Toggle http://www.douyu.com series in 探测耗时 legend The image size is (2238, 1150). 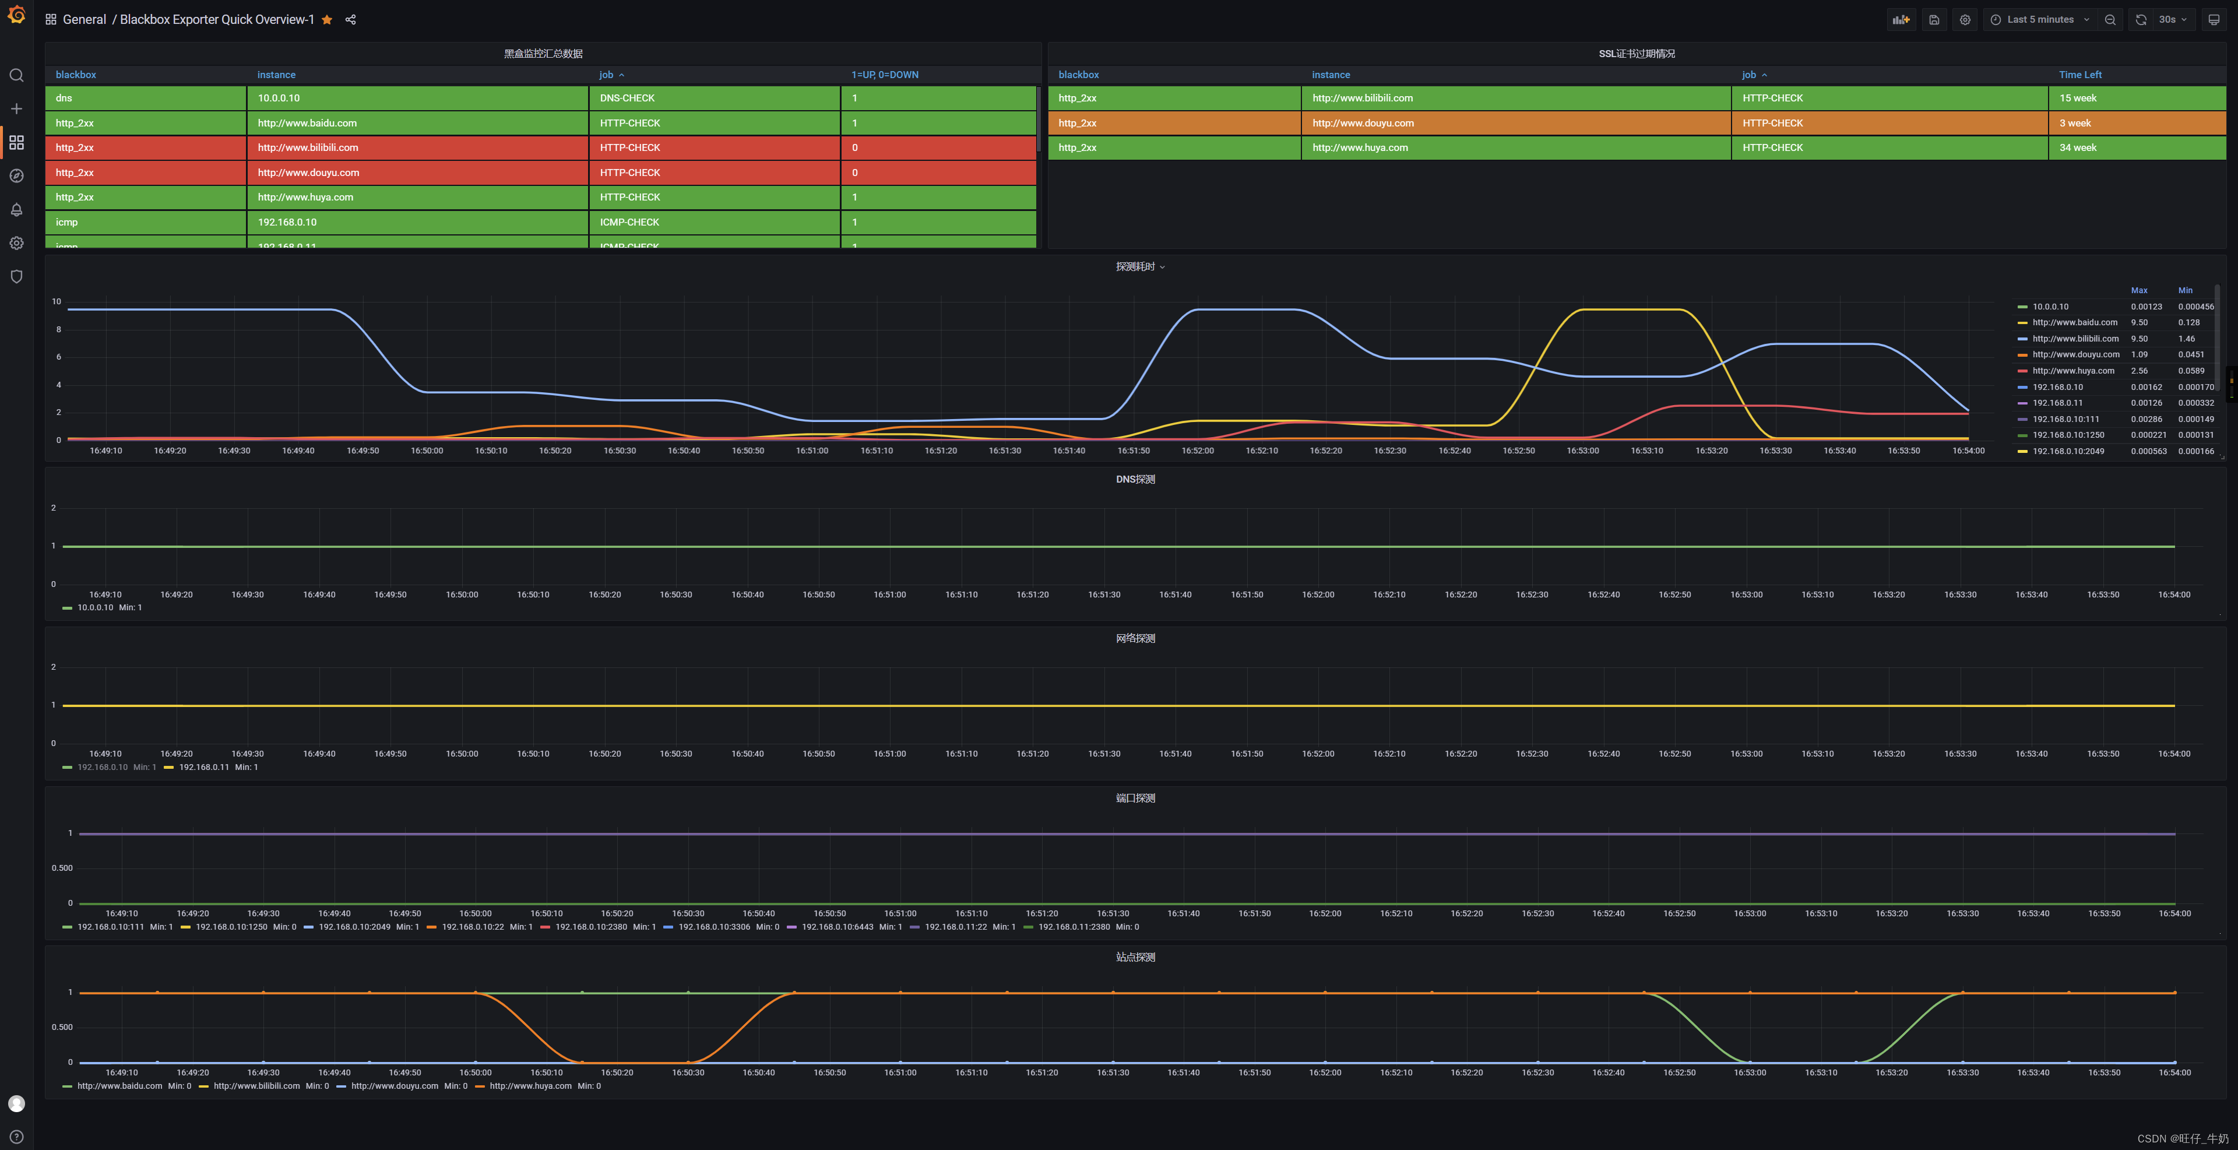coord(2075,354)
